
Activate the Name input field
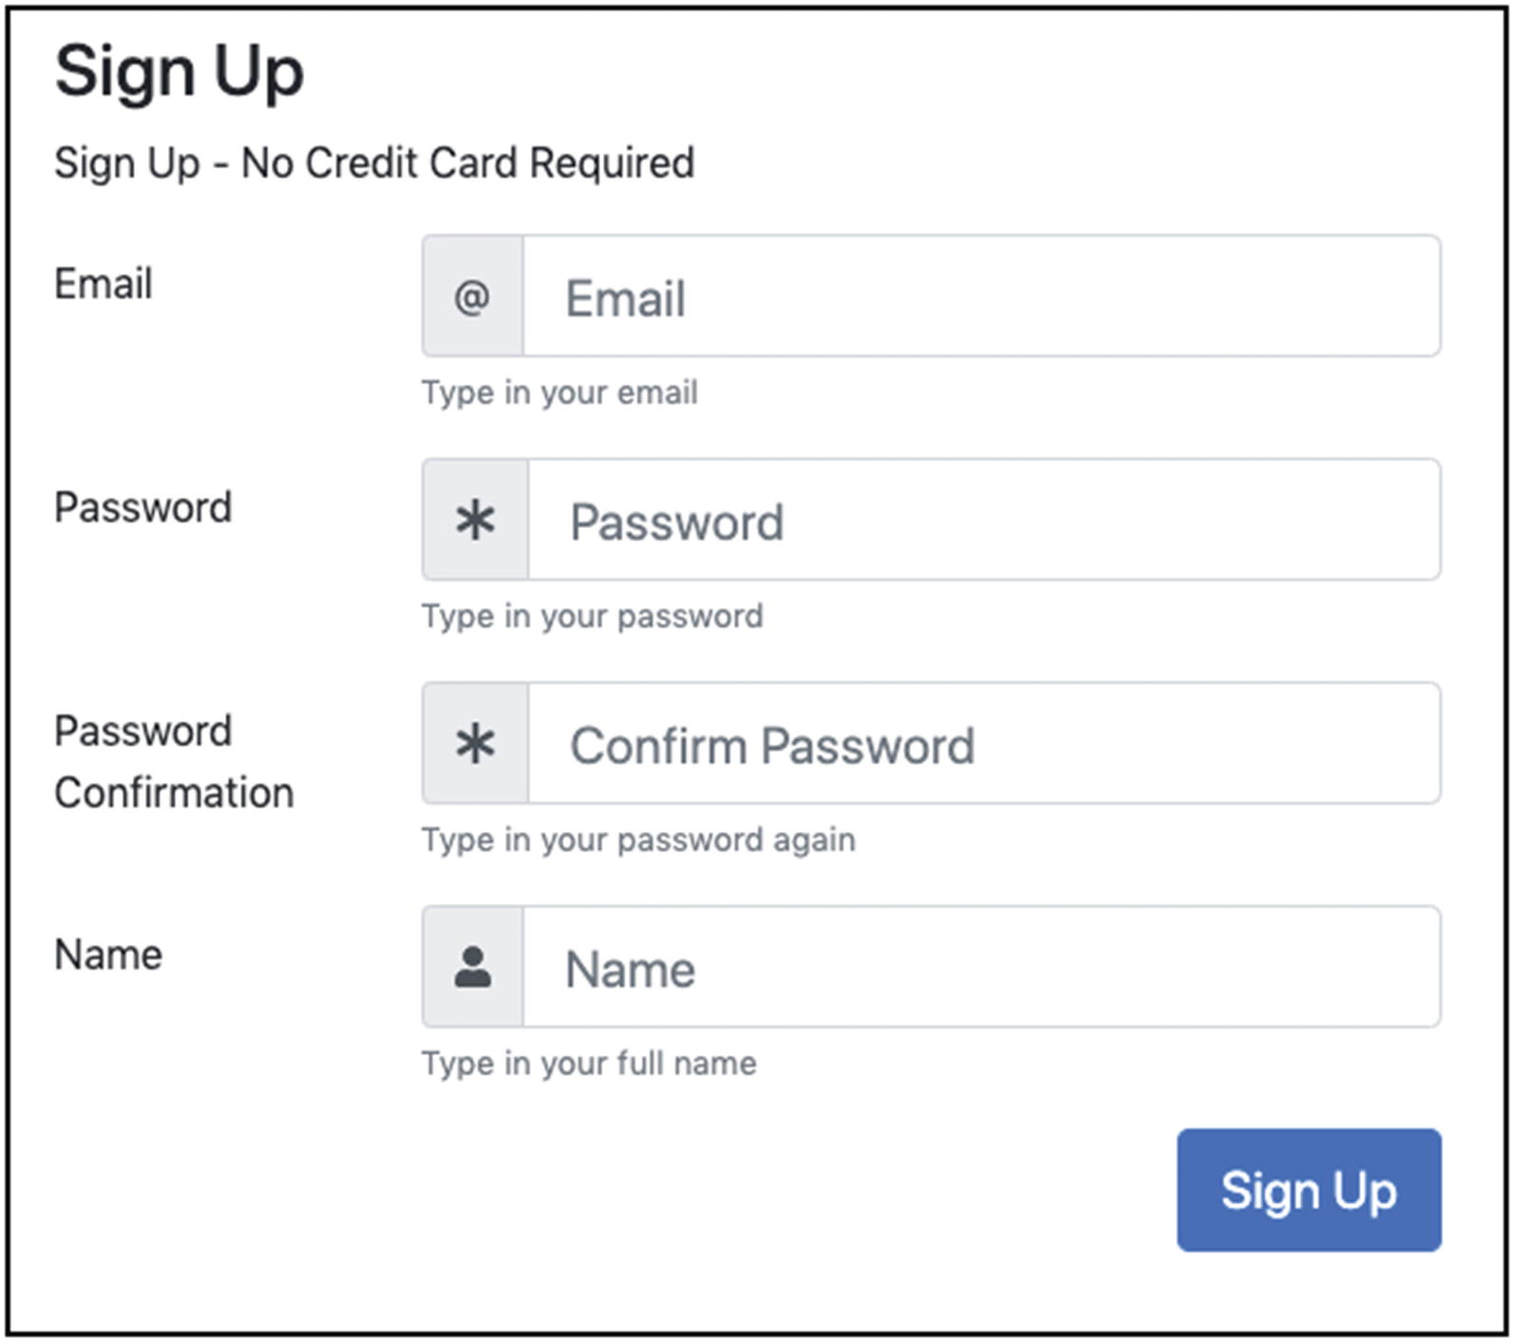(980, 967)
